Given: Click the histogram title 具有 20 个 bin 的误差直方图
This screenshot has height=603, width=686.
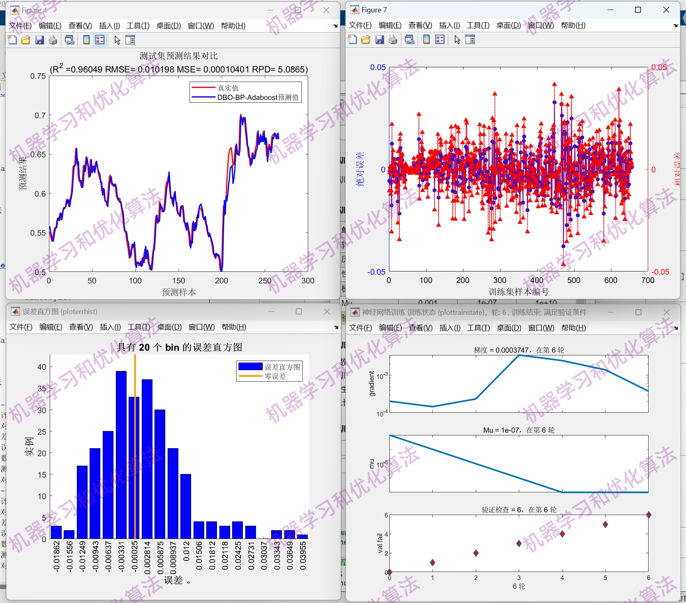Looking at the screenshot, I should [x=180, y=347].
